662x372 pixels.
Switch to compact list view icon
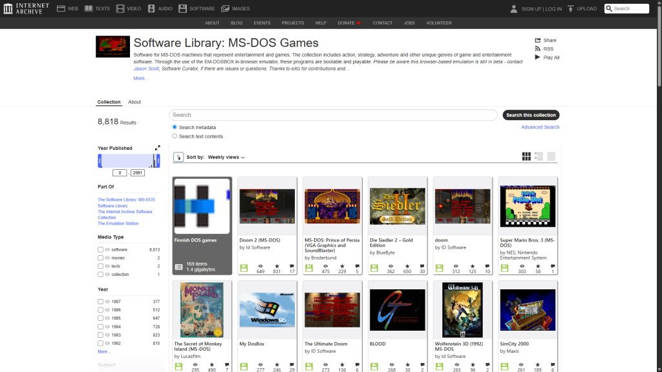point(551,156)
